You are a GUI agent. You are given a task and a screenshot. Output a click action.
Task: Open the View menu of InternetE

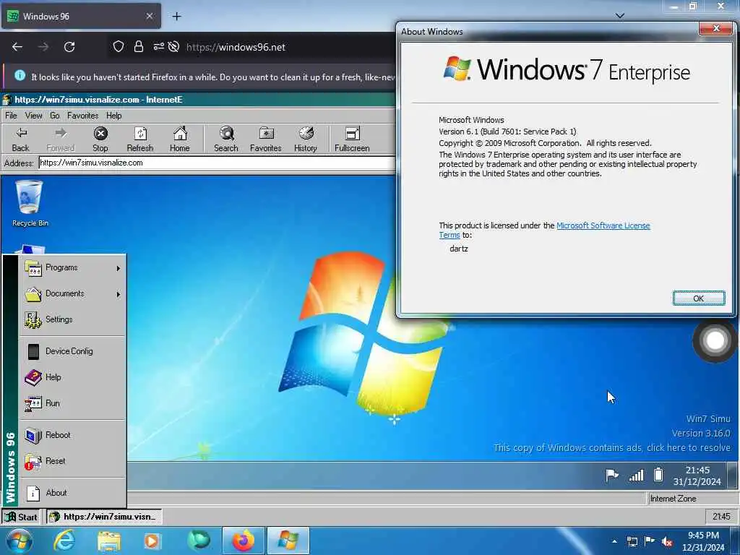(33, 116)
